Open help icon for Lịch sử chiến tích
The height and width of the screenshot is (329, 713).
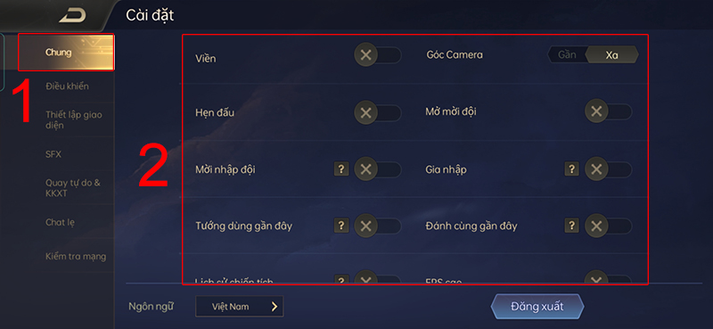(x=341, y=279)
